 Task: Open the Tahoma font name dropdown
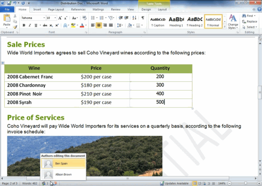click(44, 18)
